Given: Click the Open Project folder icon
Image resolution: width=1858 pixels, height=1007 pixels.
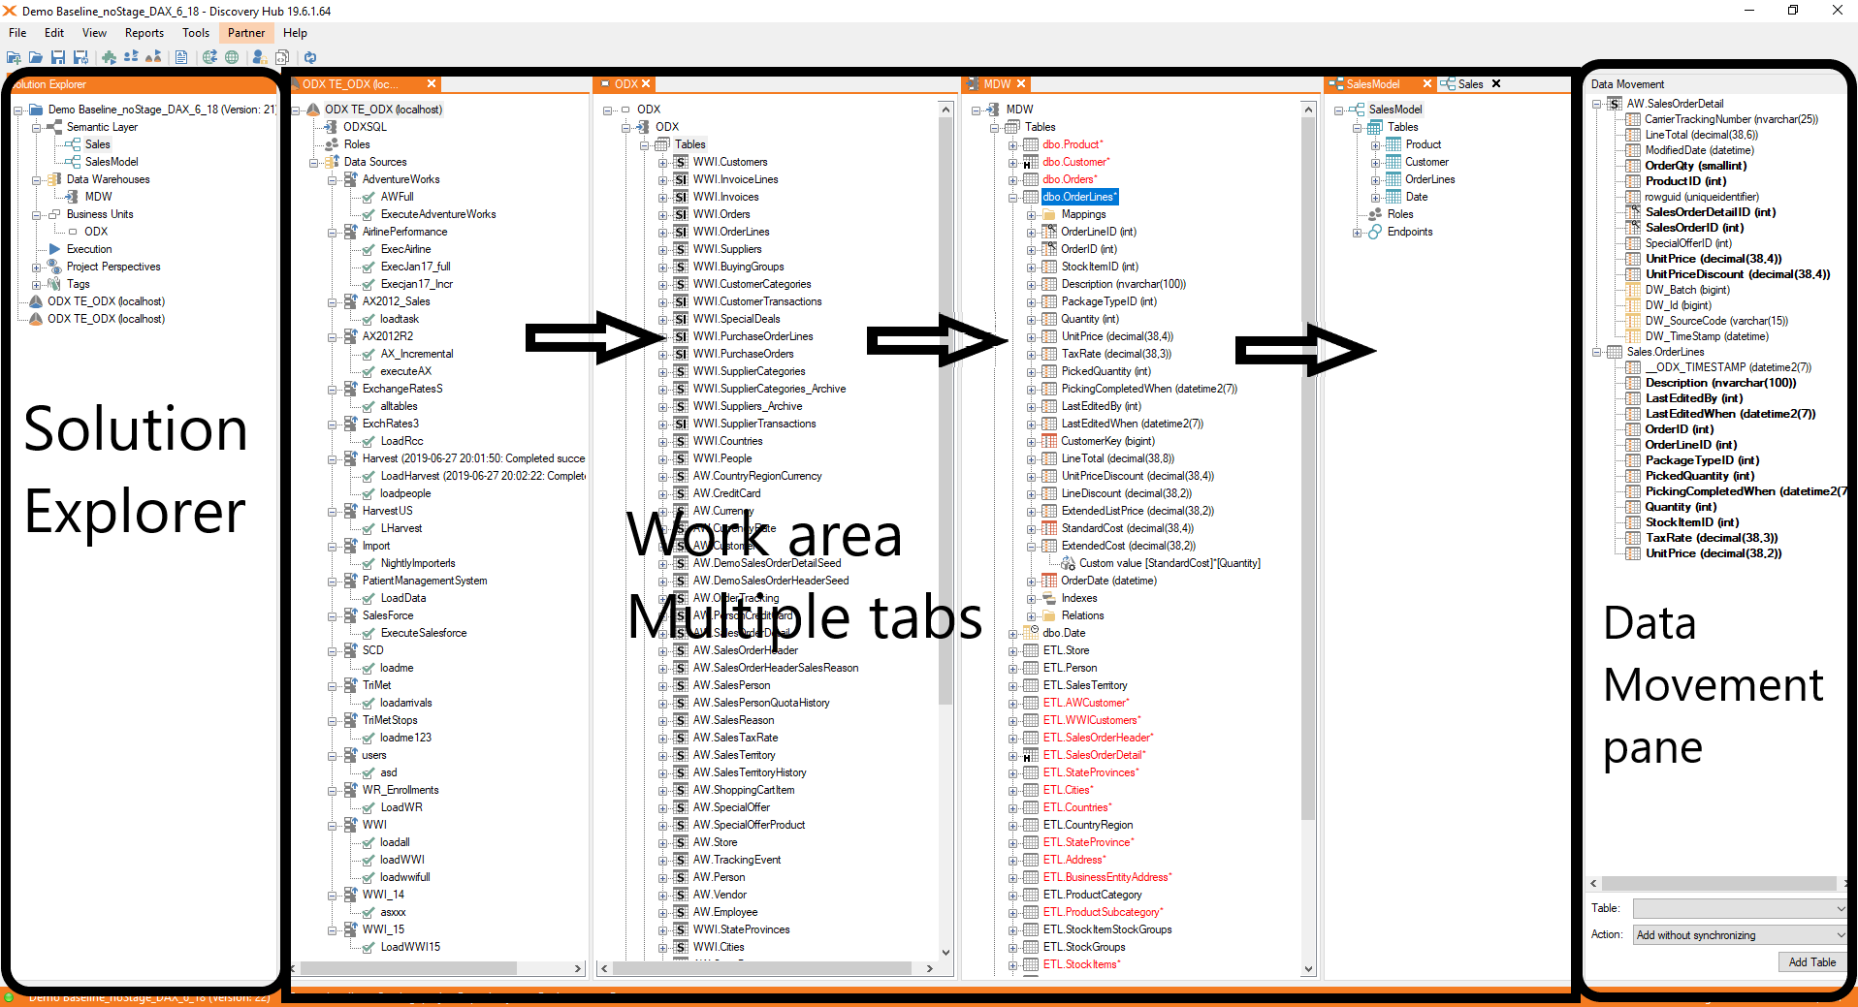Looking at the screenshot, I should click(x=36, y=58).
